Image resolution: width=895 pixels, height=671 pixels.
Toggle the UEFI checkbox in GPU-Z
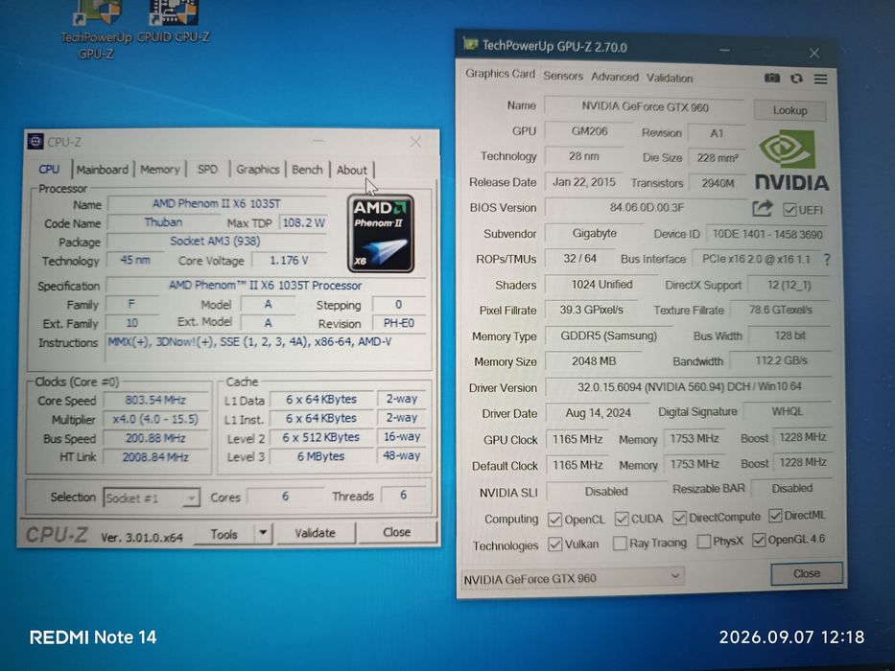point(789,210)
